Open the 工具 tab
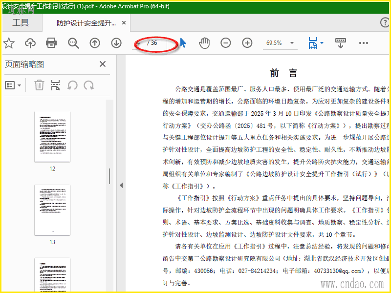Screen dimensions: 391x293 21,22
